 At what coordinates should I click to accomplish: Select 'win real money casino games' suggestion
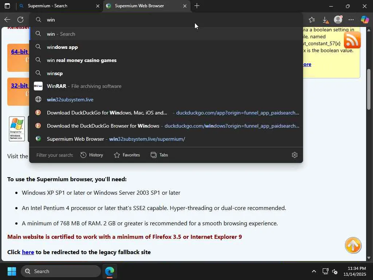166,60
